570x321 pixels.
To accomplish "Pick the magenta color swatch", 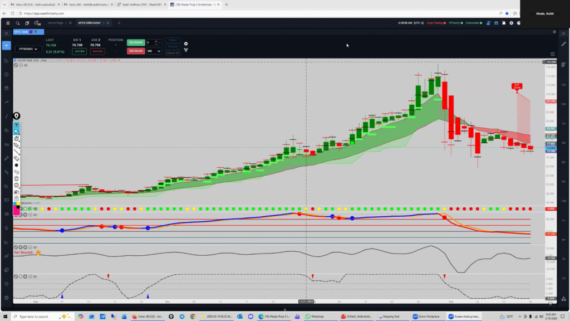I will [x=17, y=212].
